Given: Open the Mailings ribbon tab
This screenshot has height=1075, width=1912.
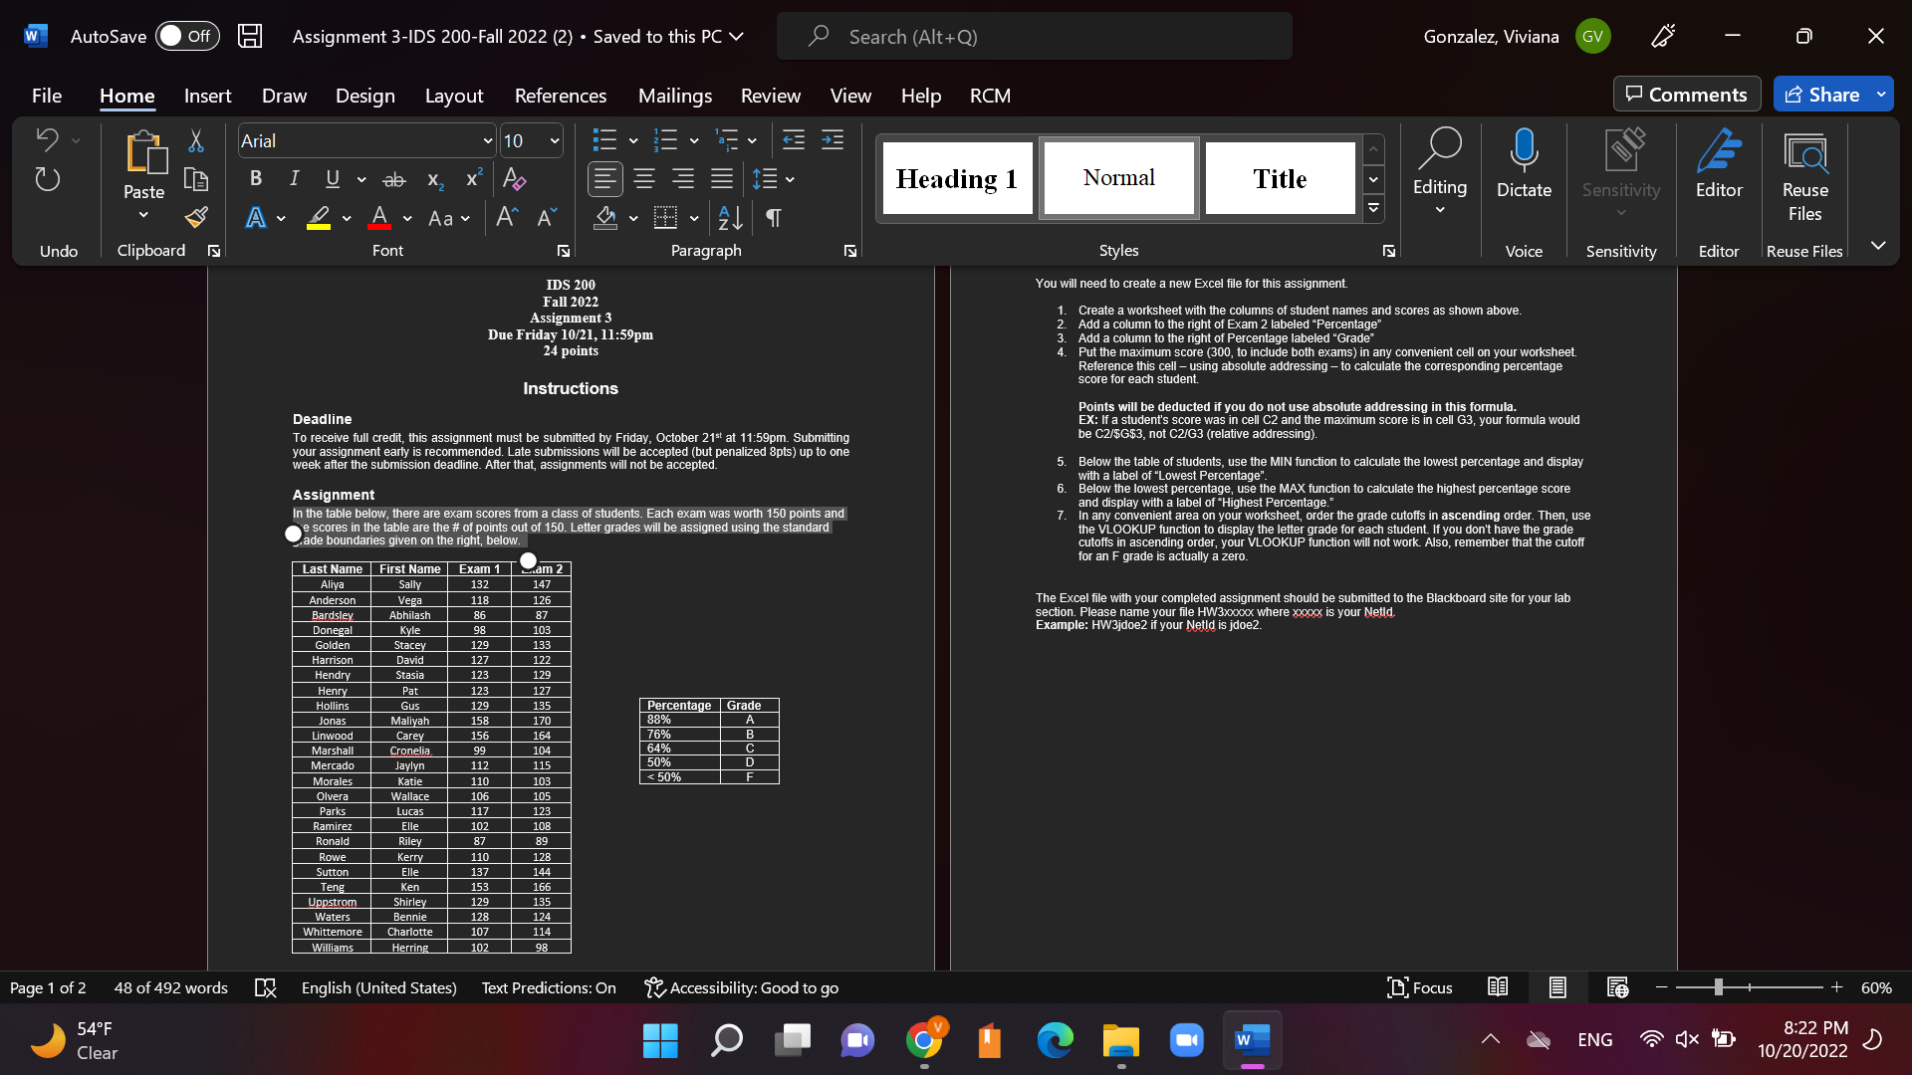Looking at the screenshot, I should [674, 96].
